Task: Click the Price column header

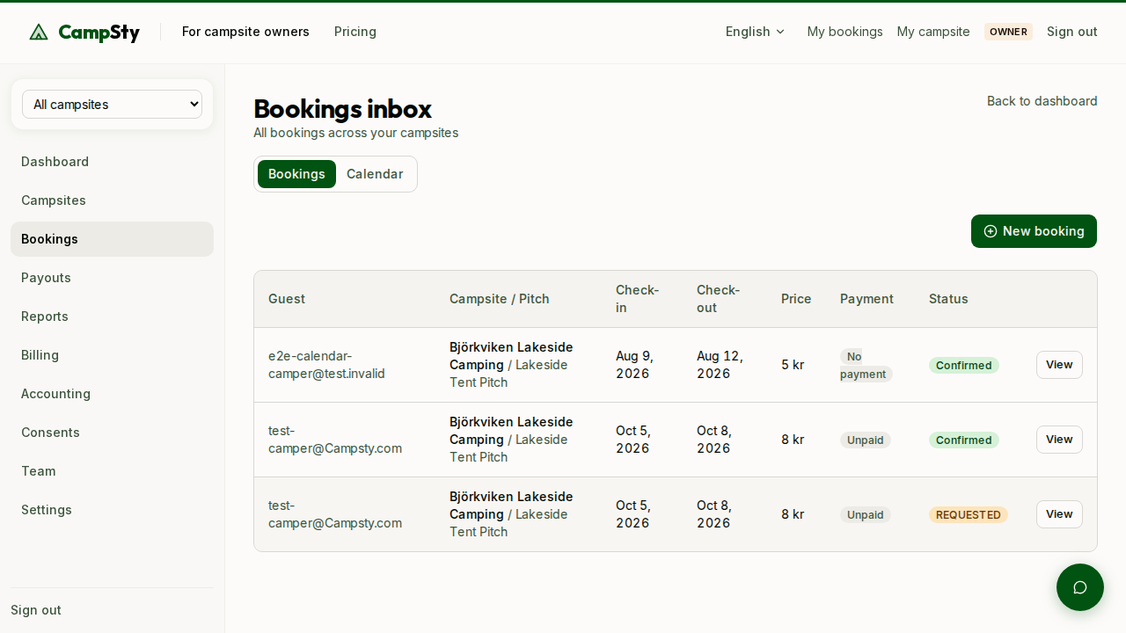Action: tap(796, 299)
